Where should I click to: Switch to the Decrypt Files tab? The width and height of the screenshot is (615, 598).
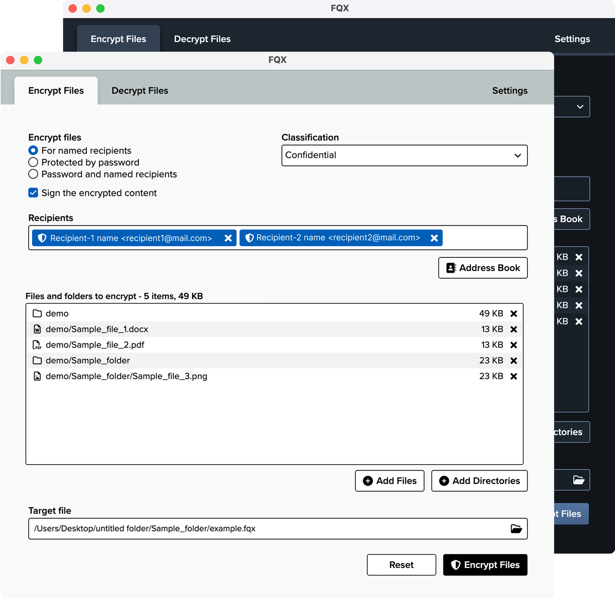(139, 91)
